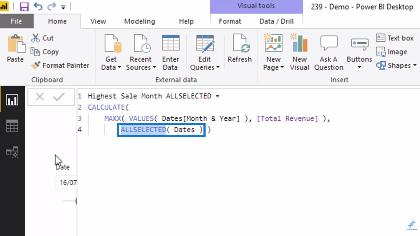Undo the last action
Image resolution: width=420 pixels, height=236 pixels.
point(38,6)
